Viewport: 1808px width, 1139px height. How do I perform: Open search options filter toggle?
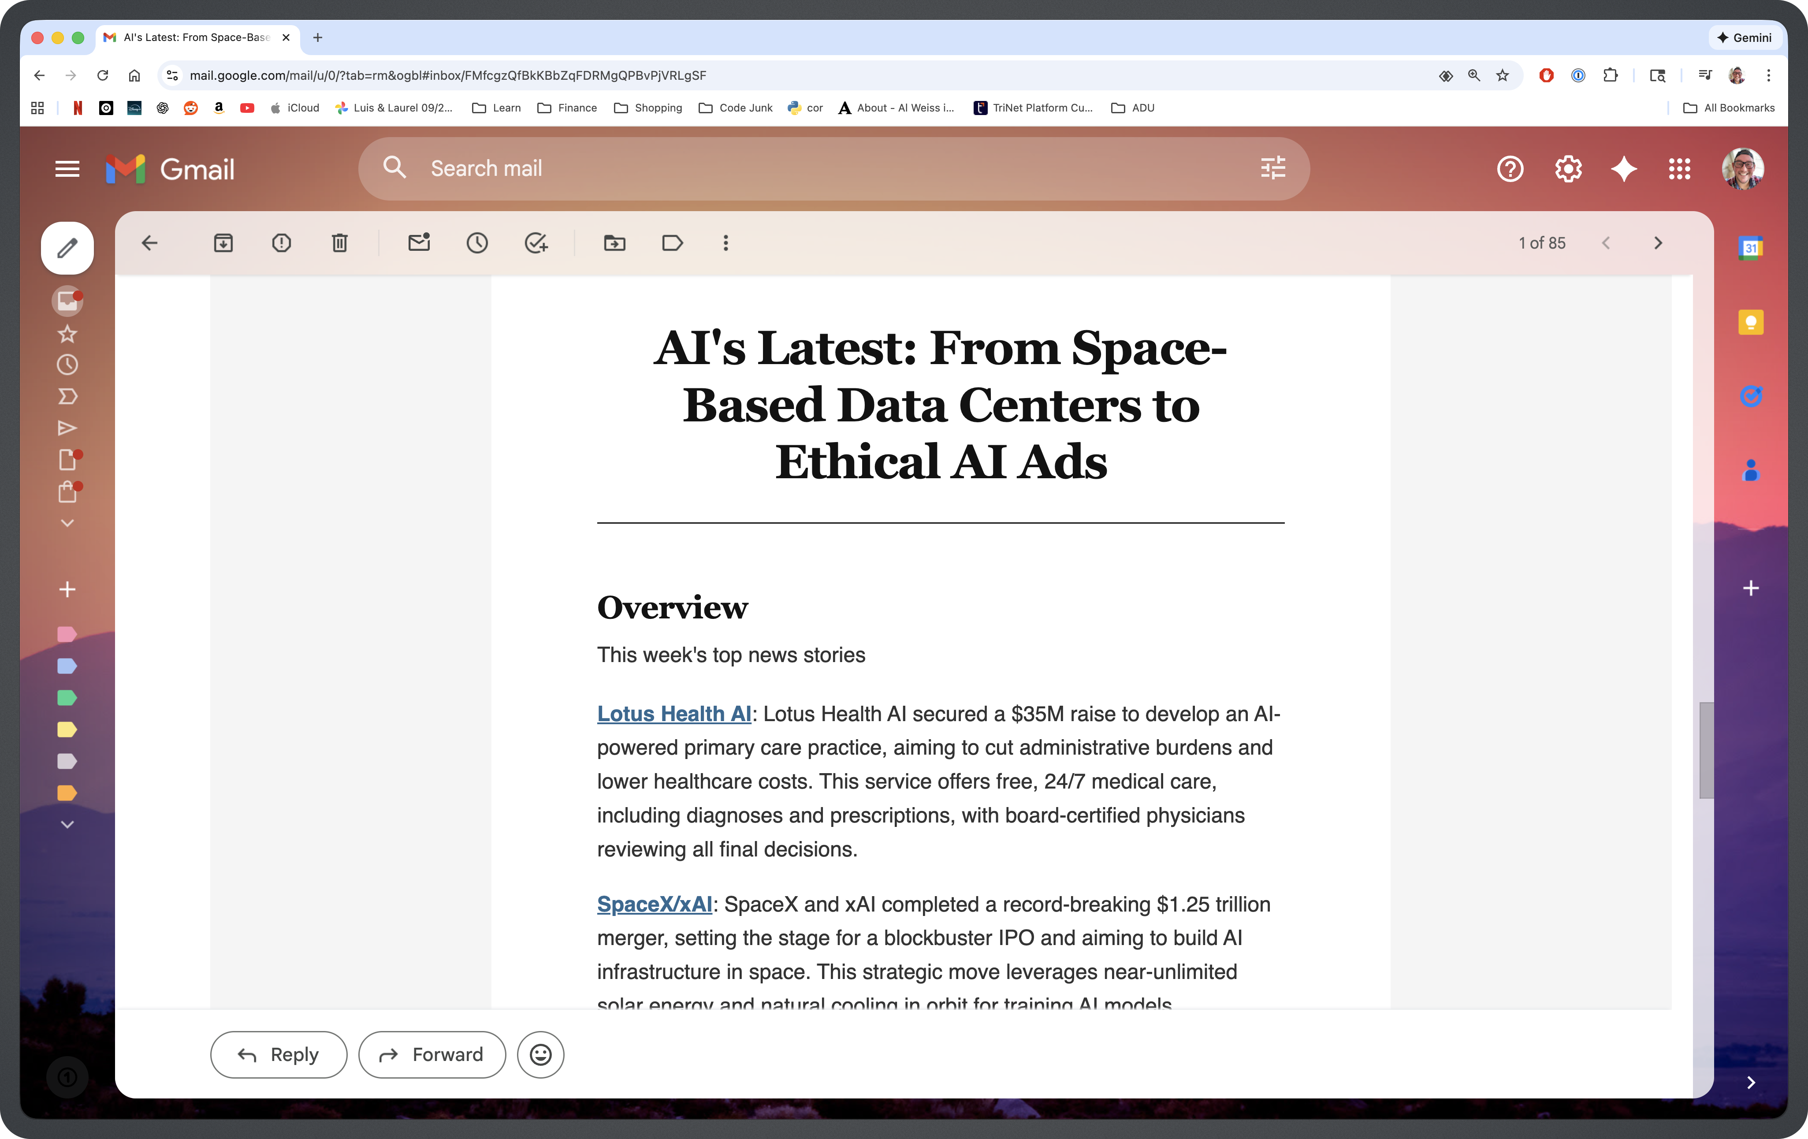pos(1272,168)
